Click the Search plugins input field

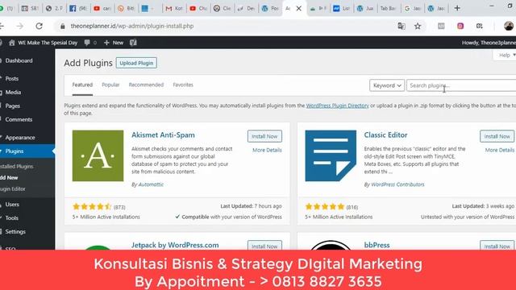461,85
